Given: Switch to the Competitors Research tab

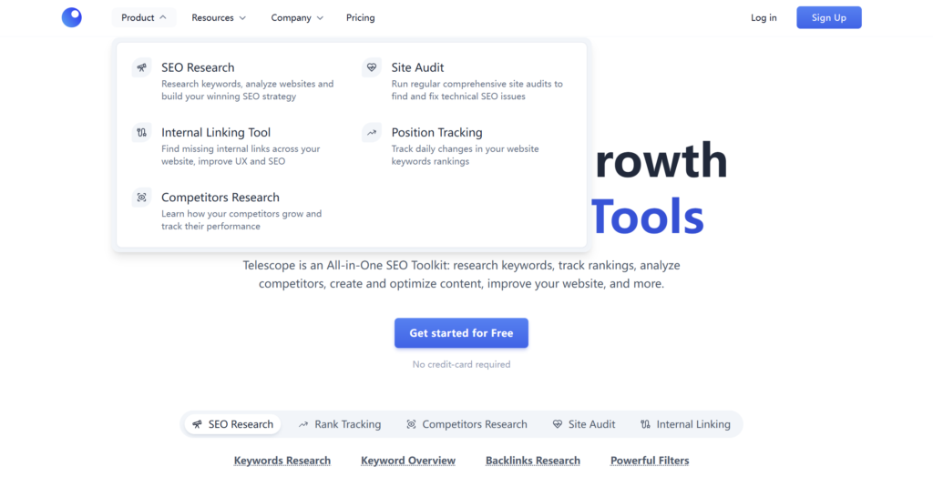Looking at the screenshot, I should 466,424.
